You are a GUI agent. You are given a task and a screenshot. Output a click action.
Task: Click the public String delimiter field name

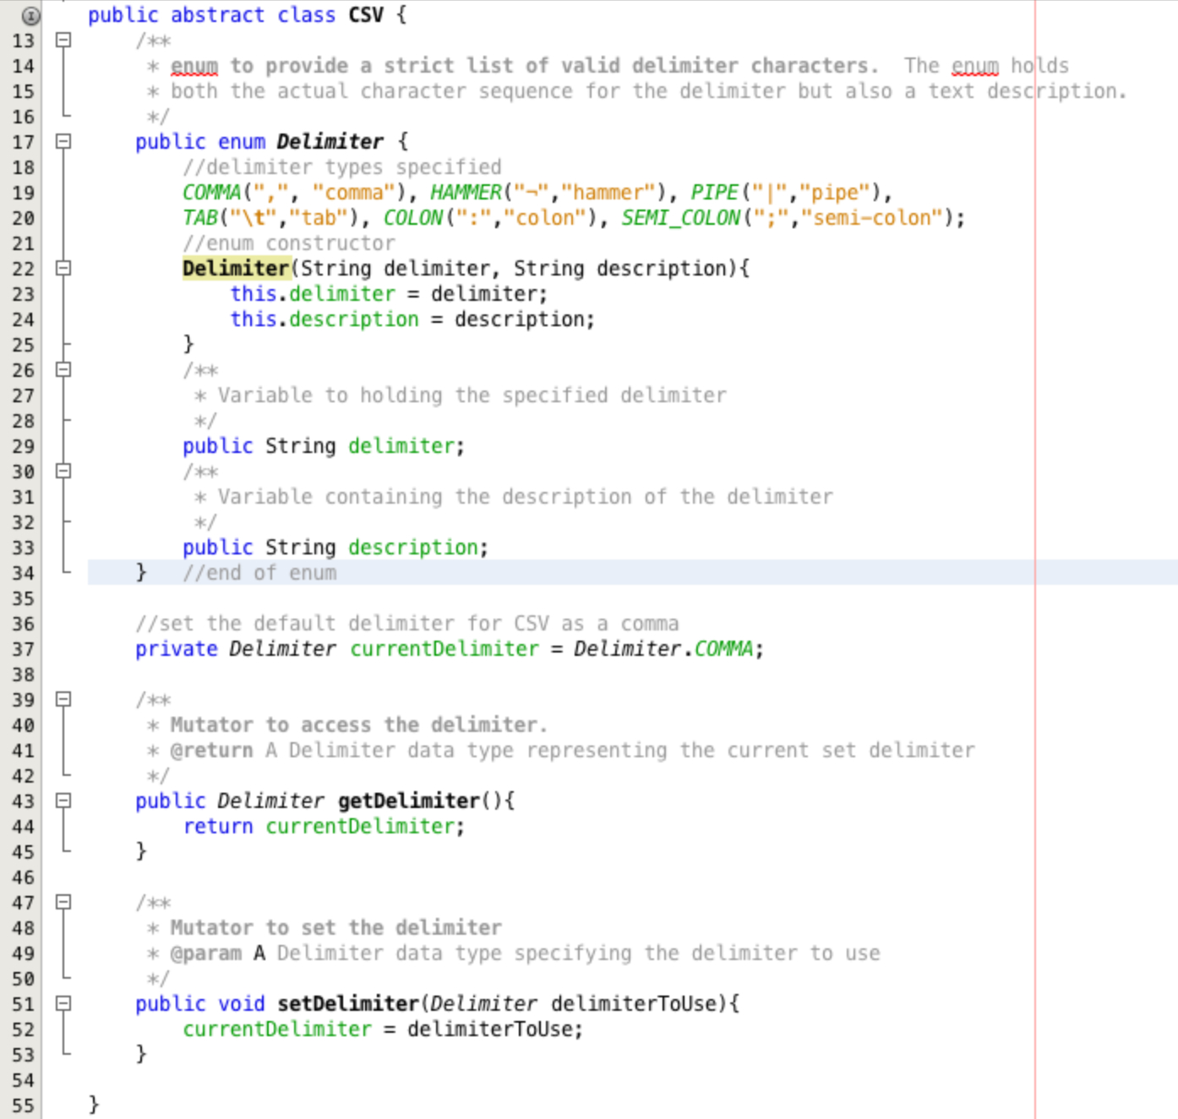click(402, 446)
